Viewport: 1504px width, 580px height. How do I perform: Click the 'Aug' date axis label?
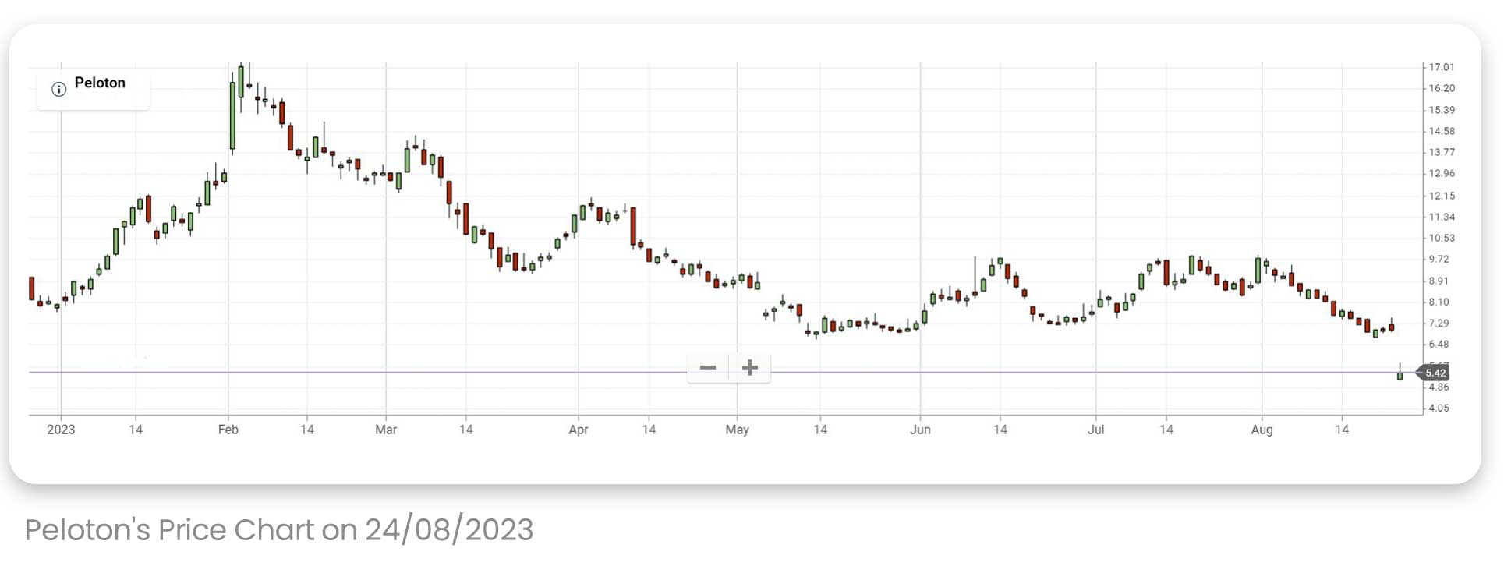[1262, 430]
